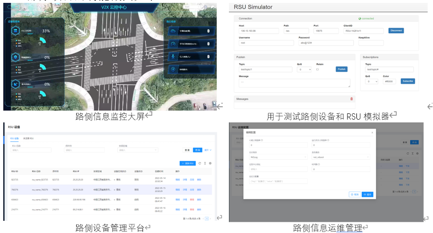Click the trash icon in Messages panel
The width and height of the screenshot is (433, 233).
[x=351, y=99]
